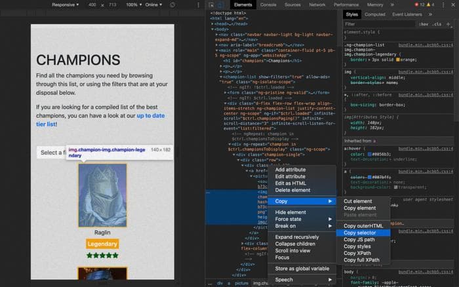Image resolution: width=459 pixels, height=287 pixels.
Task: Open the 100% zoom dropdown
Action: pyautogui.click(x=134, y=5)
